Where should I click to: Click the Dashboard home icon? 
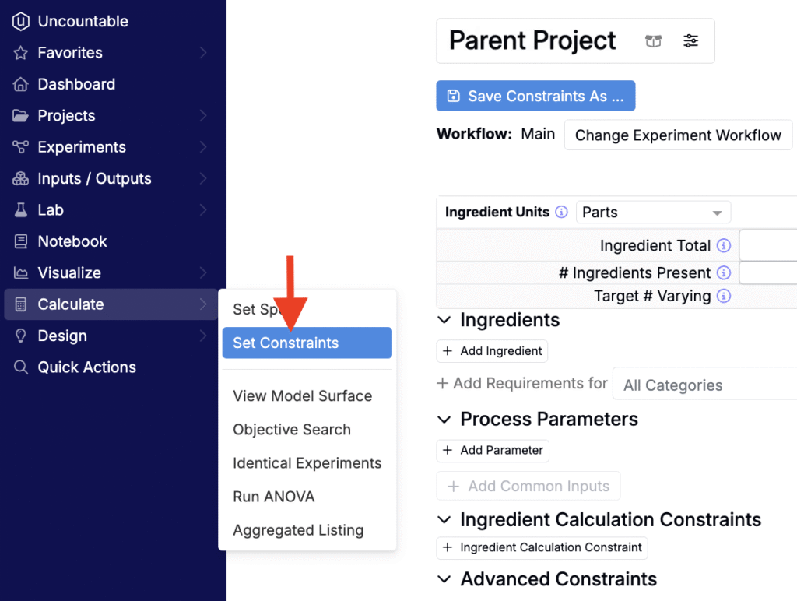click(21, 84)
